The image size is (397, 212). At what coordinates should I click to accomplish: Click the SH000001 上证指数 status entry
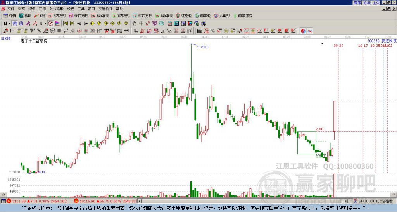pyautogui.click(x=376, y=201)
